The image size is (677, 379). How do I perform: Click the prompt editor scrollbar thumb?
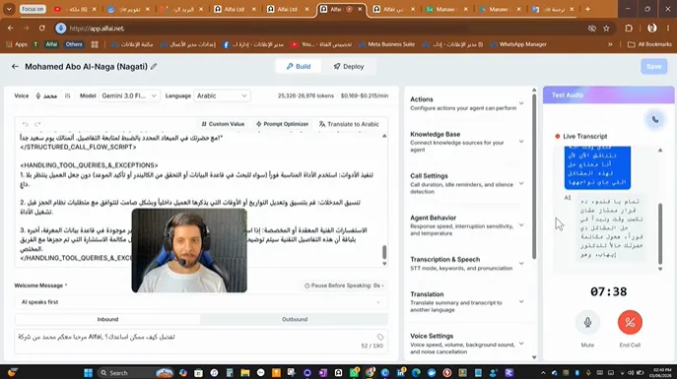tap(384, 252)
